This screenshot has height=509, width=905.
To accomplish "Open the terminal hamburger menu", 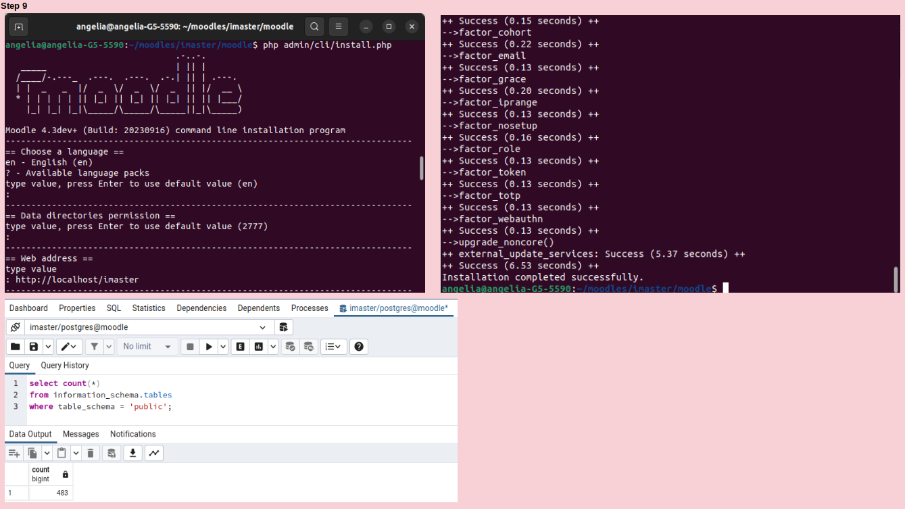I will (x=339, y=27).
